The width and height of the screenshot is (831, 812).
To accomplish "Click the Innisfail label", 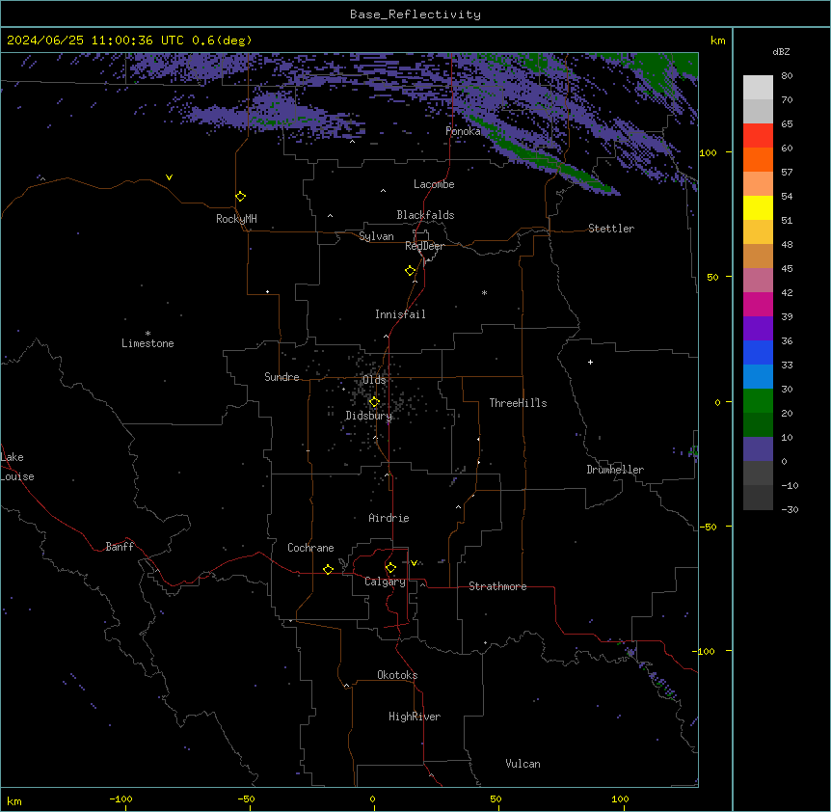I will pyautogui.click(x=400, y=314).
